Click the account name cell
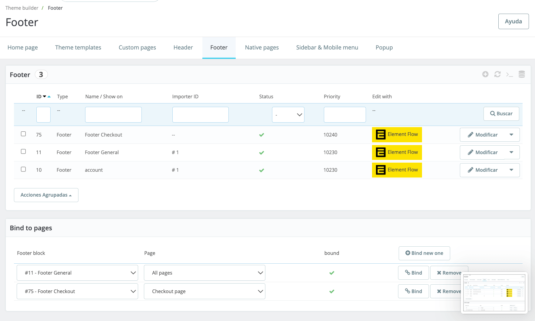Viewport: 535px width, 321px height. click(94, 170)
